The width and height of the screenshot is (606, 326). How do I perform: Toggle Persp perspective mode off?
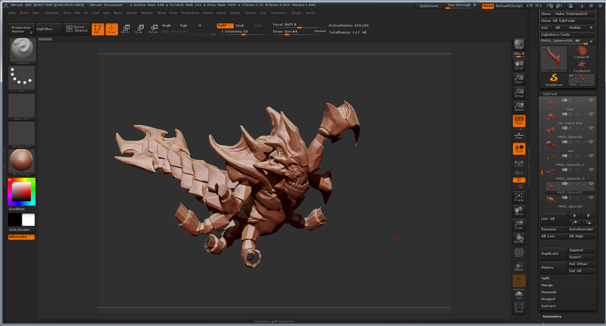pyautogui.click(x=519, y=120)
